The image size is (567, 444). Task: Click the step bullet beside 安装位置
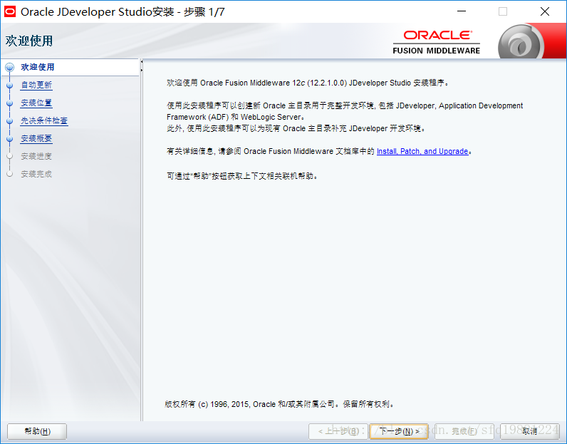pos(10,103)
